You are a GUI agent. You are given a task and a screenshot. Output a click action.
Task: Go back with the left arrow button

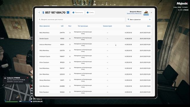(x=39, y=12)
